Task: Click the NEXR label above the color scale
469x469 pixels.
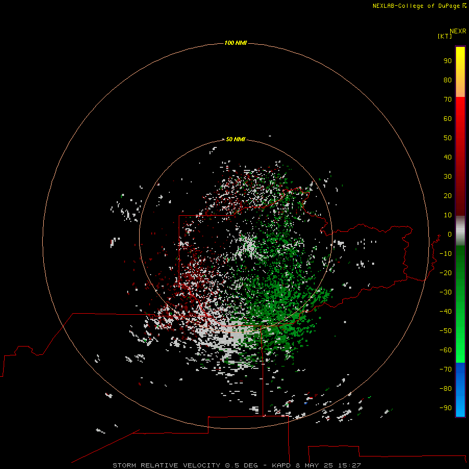Action: click(458, 31)
